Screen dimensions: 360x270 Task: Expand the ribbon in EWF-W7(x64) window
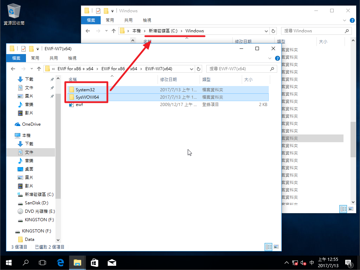[x=270, y=58]
